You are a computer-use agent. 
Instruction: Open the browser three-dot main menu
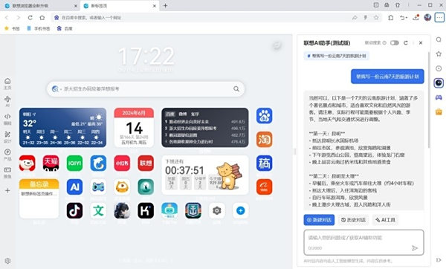tap(439, 18)
